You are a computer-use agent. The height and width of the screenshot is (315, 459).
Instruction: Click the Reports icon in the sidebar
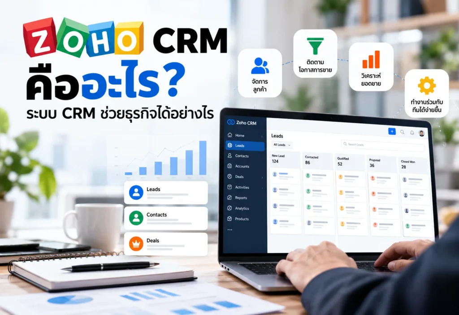pyautogui.click(x=230, y=198)
